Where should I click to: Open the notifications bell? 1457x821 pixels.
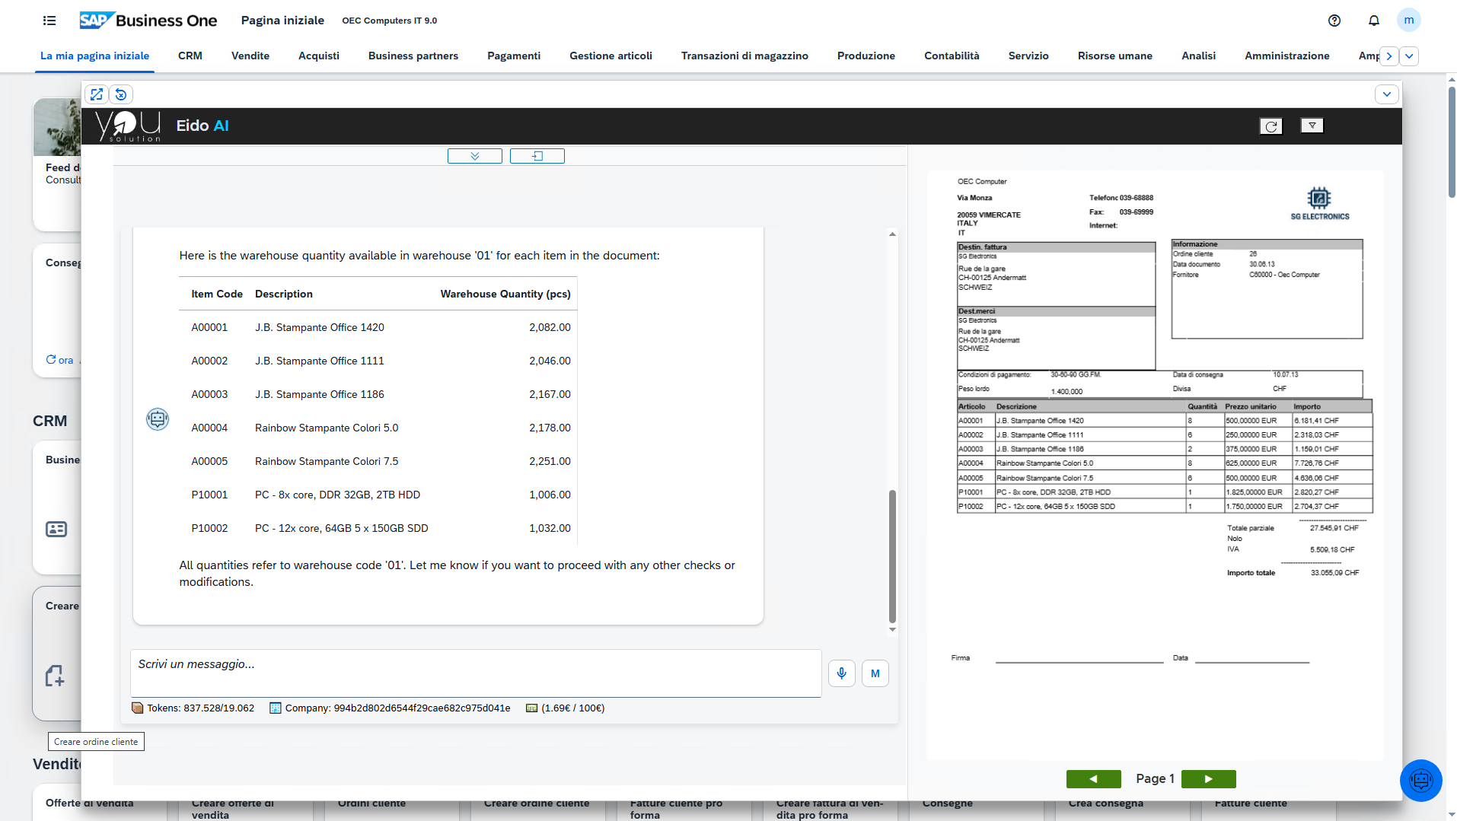[x=1374, y=21]
